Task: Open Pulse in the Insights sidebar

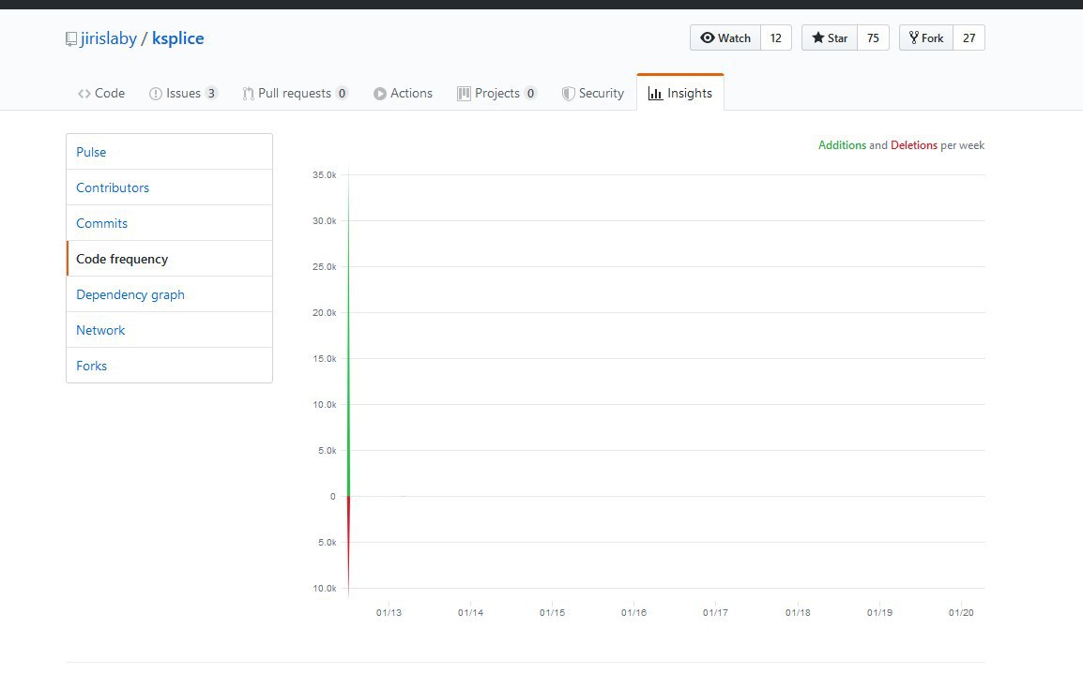Action: pyautogui.click(x=169, y=152)
